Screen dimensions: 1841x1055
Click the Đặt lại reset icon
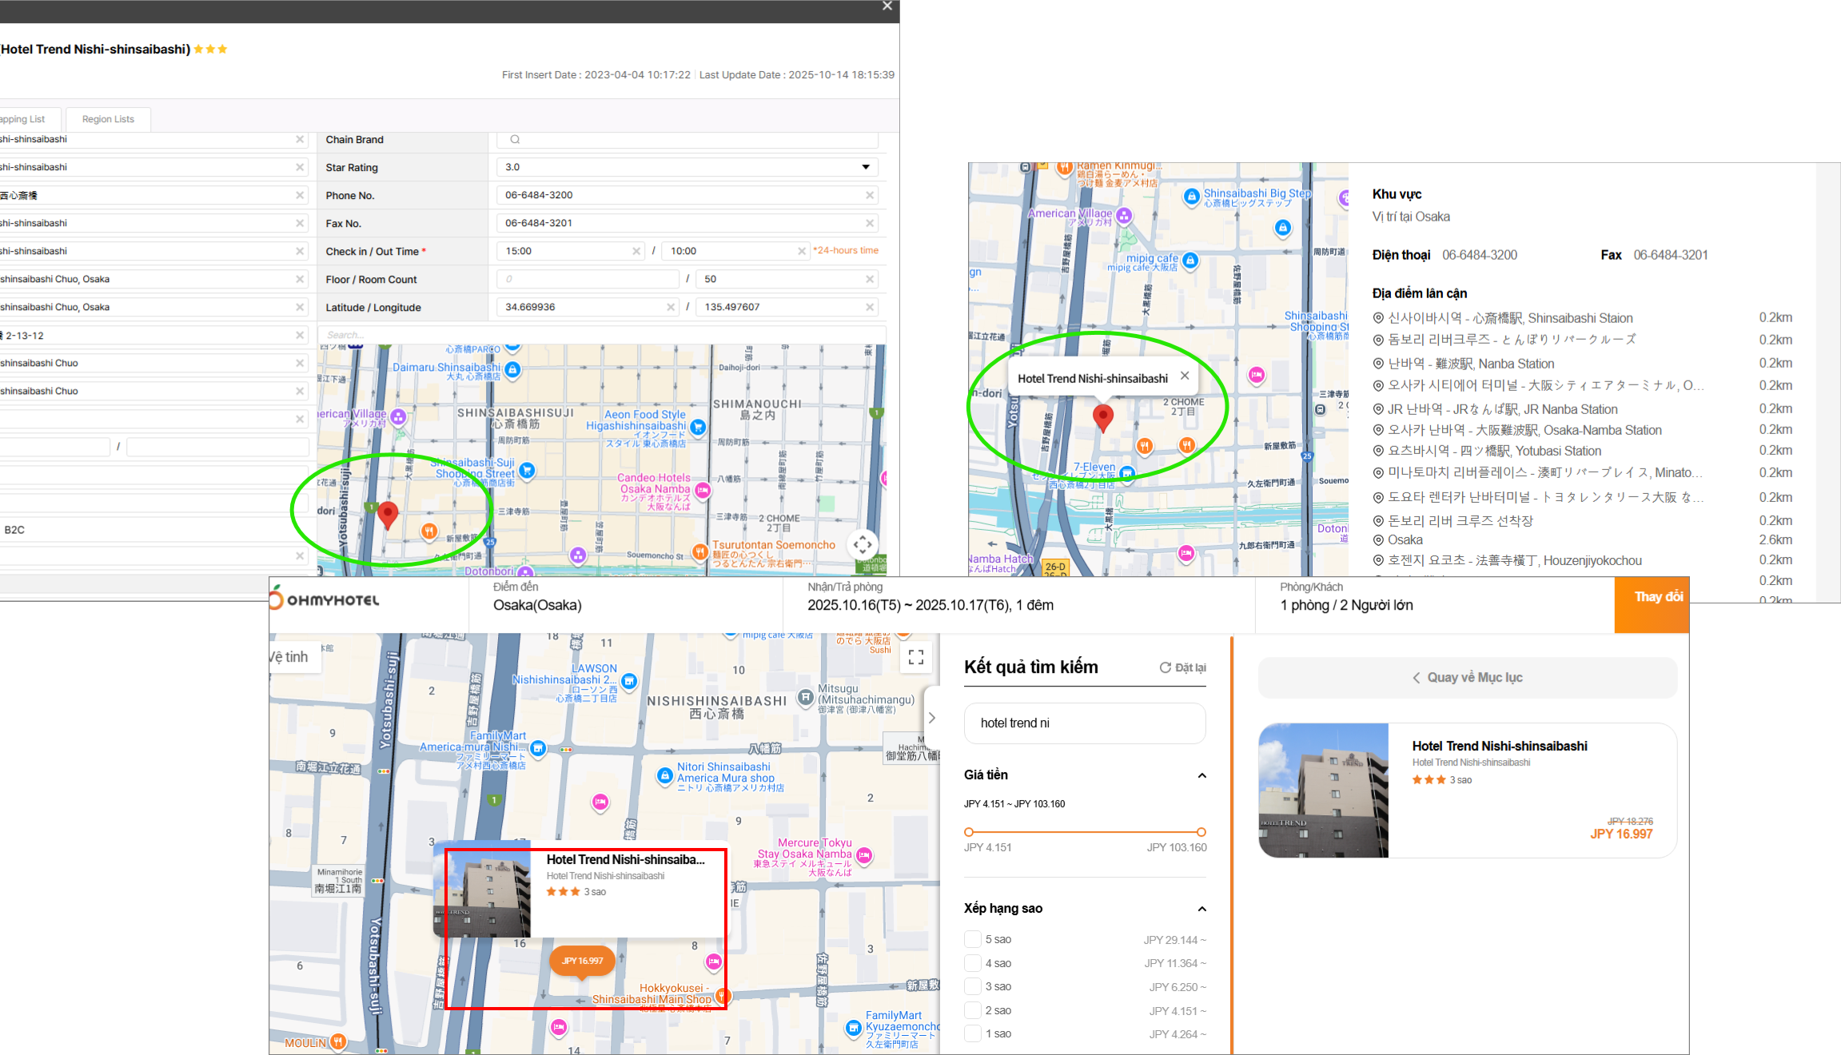[x=1166, y=667]
